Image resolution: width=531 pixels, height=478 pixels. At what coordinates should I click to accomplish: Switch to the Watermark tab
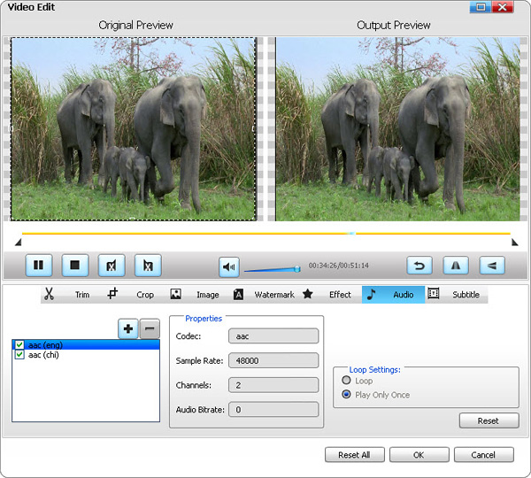click(x=264, y=295)
